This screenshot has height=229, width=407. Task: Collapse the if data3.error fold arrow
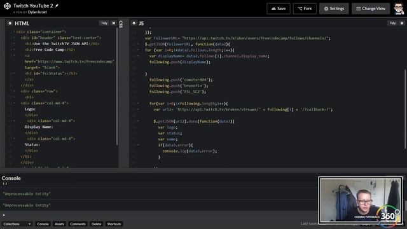(x=139, y=145)
